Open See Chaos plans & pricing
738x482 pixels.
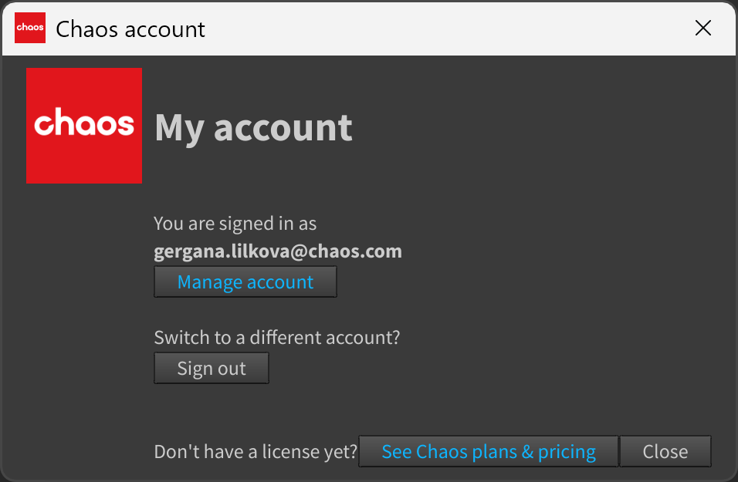[489, 451]
